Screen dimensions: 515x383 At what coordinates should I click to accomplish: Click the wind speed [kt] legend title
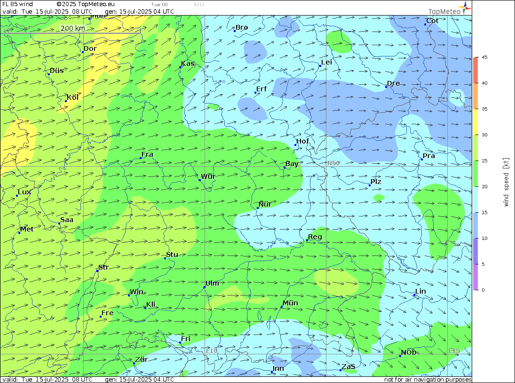point(506,182)
